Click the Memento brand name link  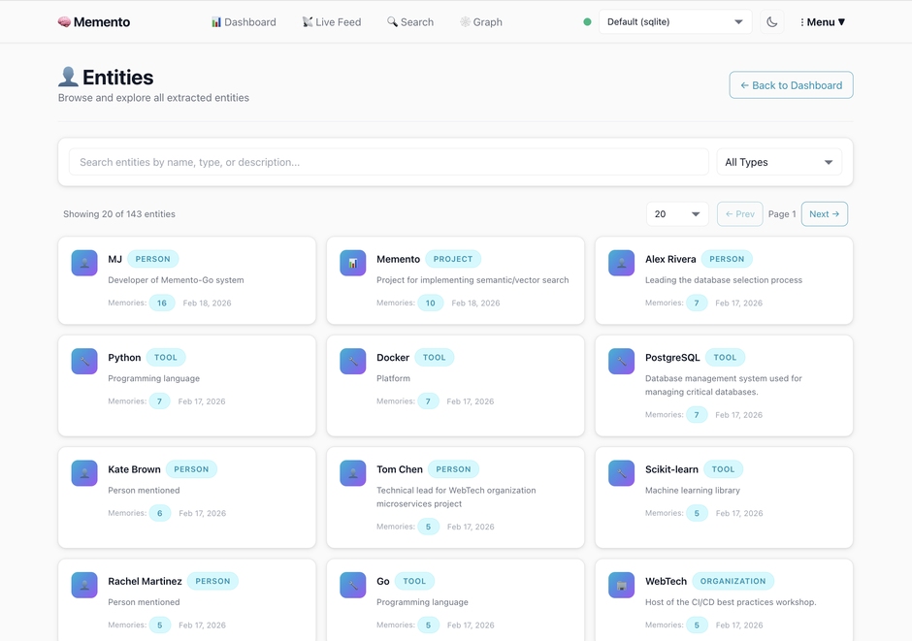pos(102,22)
